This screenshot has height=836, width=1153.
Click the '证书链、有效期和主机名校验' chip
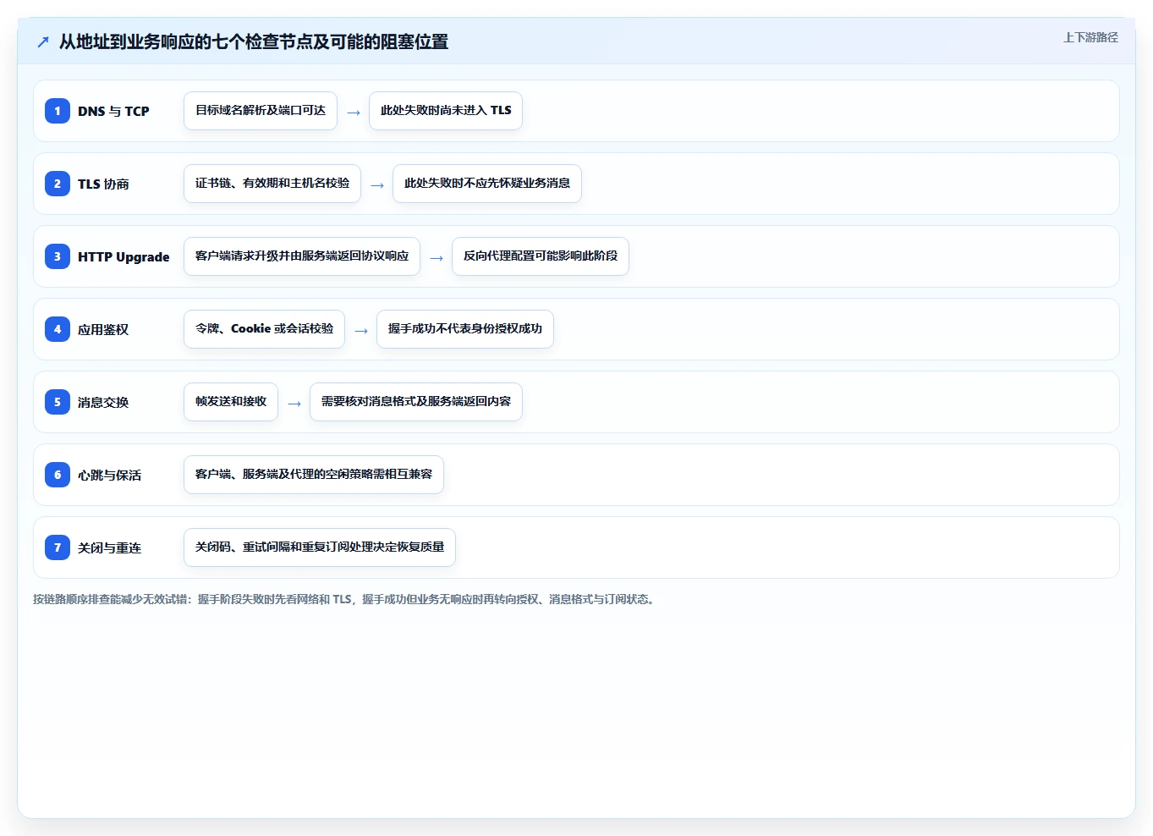click(272, 184)
